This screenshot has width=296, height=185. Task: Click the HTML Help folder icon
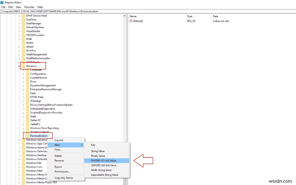27,97
